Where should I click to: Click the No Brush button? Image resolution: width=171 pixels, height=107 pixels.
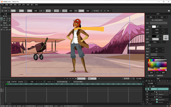(x=166, y=38)
